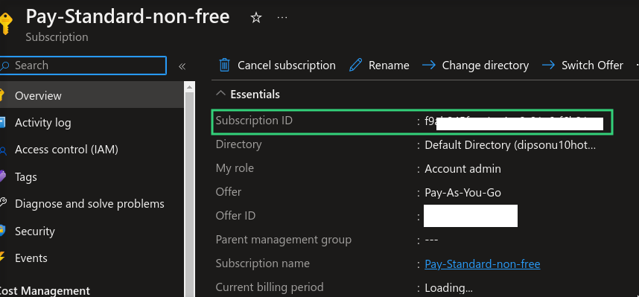Click Change directory button

tap(476, 66)
